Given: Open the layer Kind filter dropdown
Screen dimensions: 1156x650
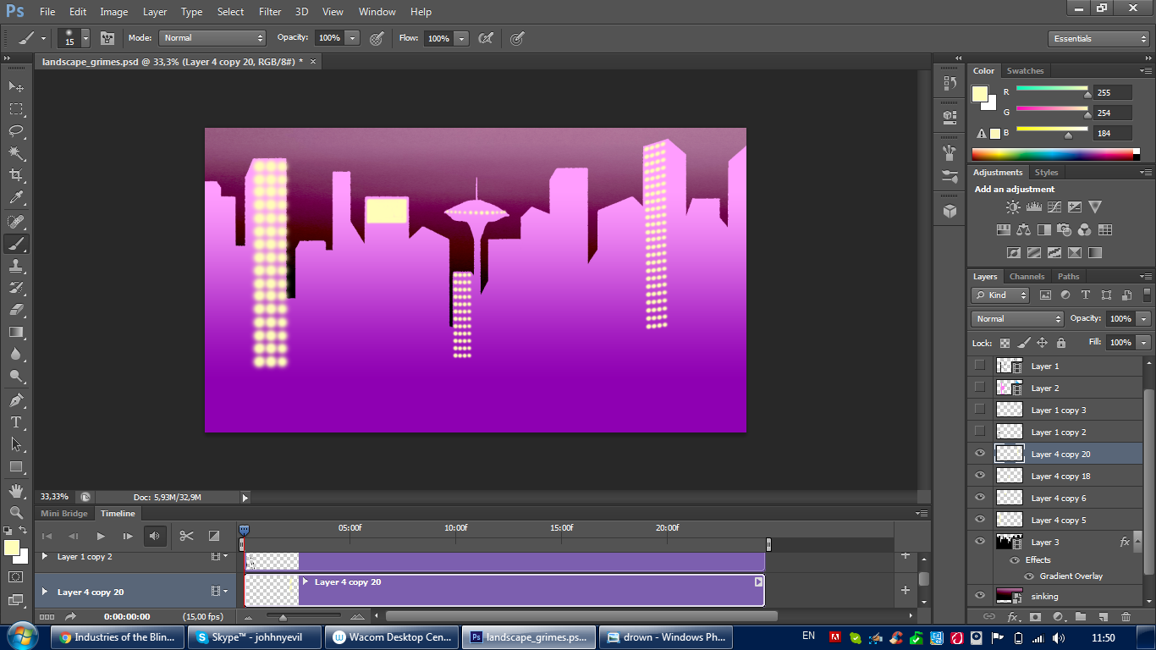Looking at the screenshot, I should [1000, 295].
